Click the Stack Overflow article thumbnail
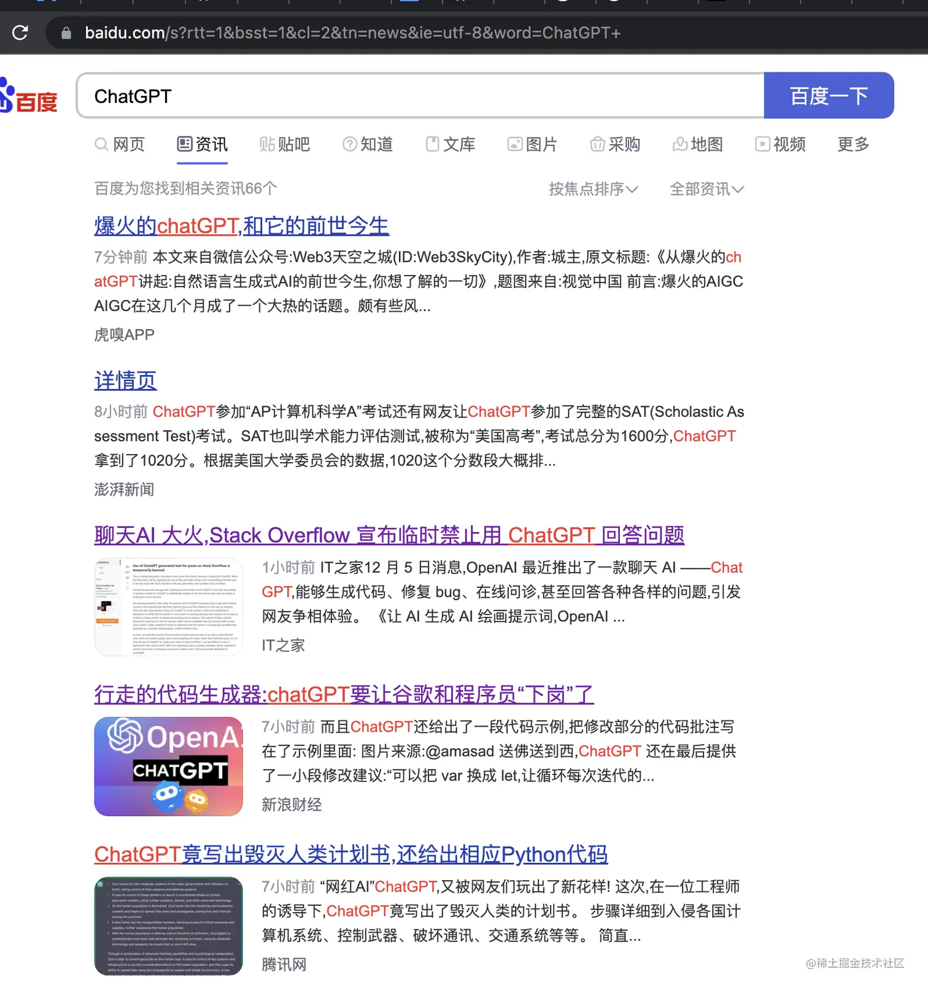This screenshot has height=993, width=928. pos(168,607)
